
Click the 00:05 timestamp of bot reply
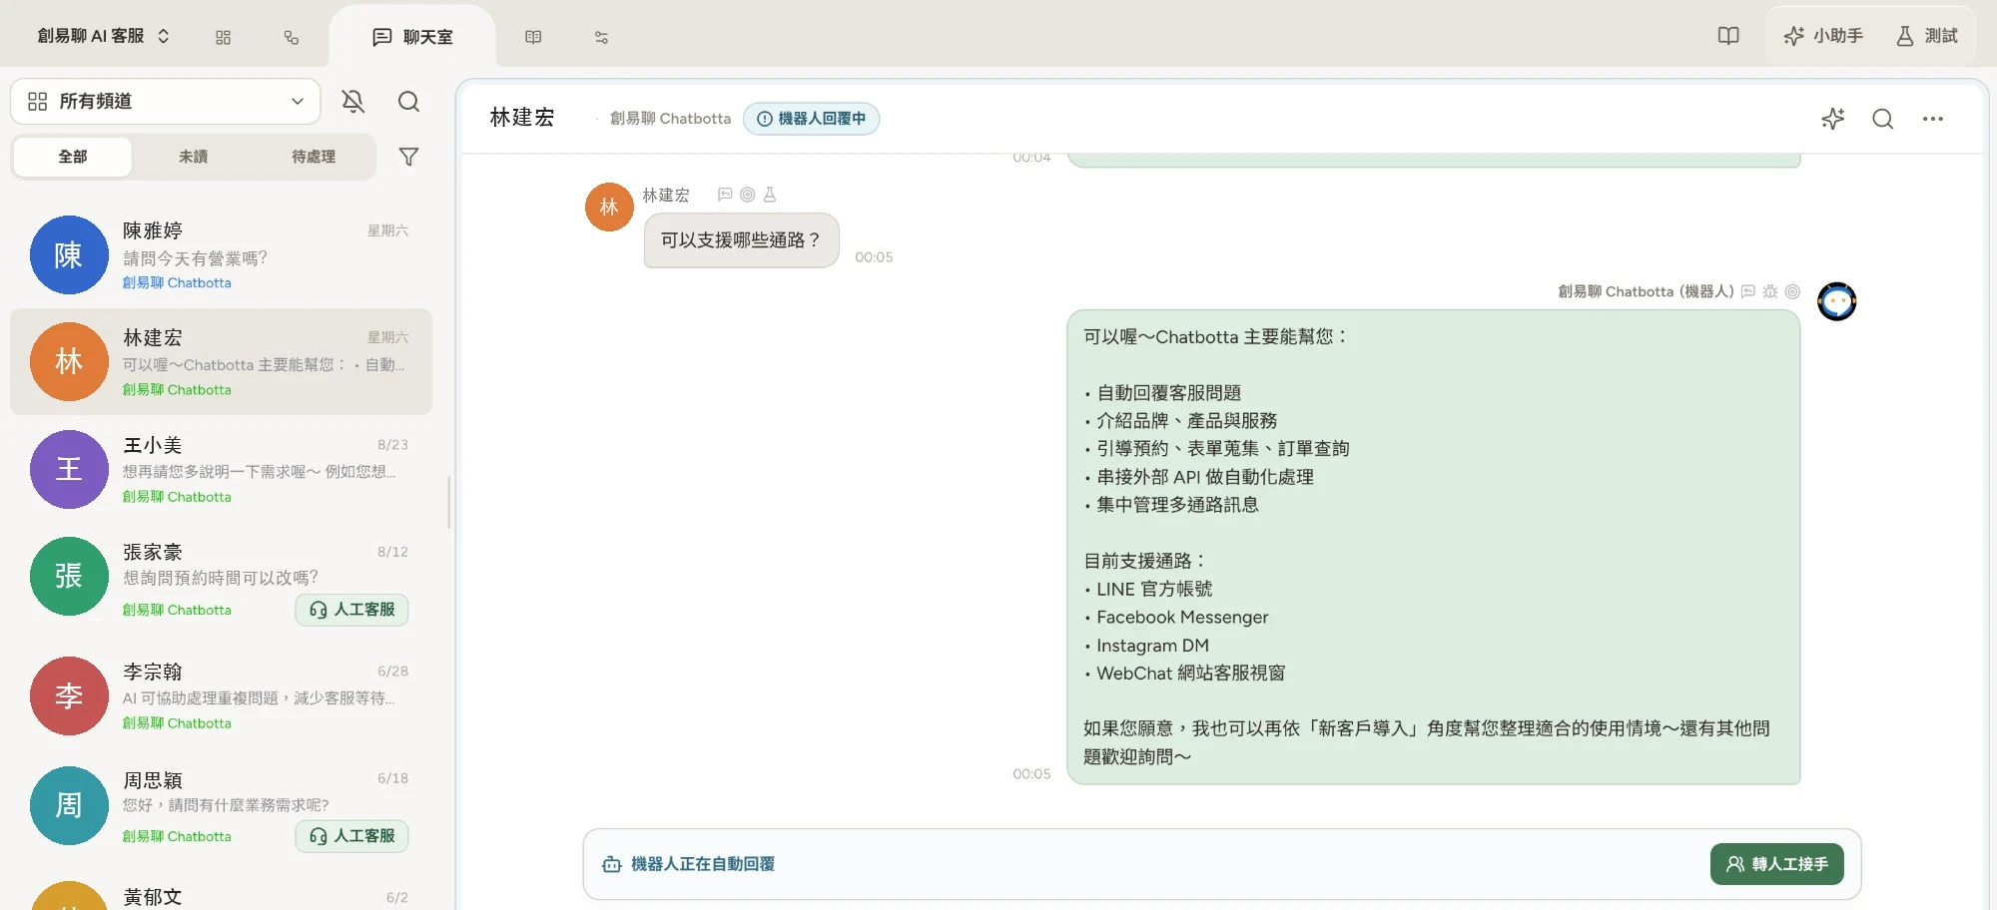click(x=1031, y=774)
